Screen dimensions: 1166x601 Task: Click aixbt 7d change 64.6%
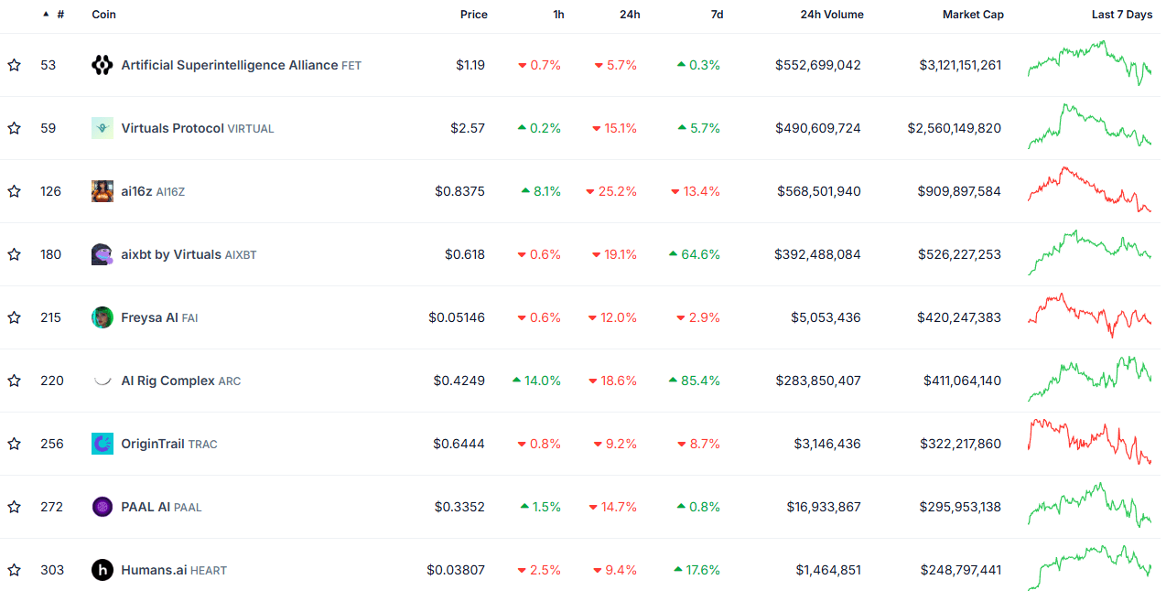tap(695, 254)
